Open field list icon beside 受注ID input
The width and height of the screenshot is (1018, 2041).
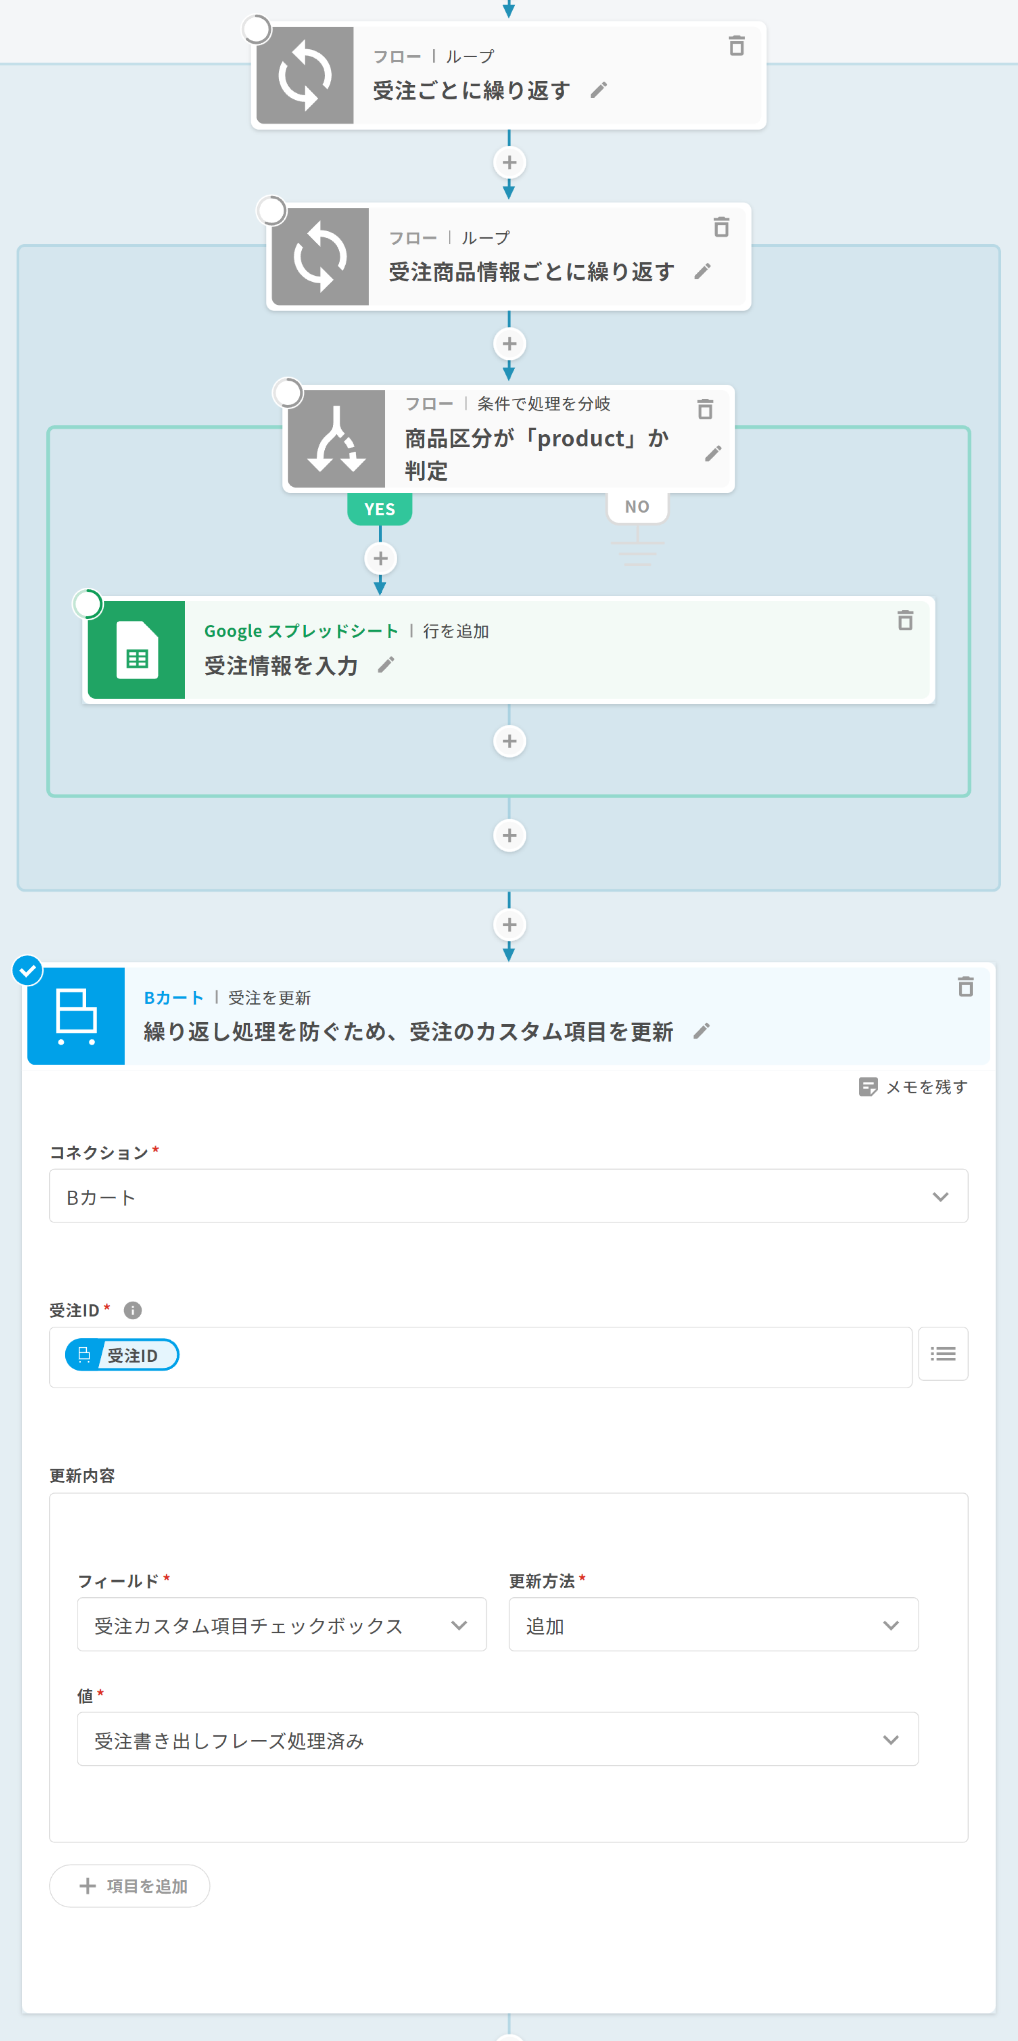pyautogui.click(x=942, y=1353)
